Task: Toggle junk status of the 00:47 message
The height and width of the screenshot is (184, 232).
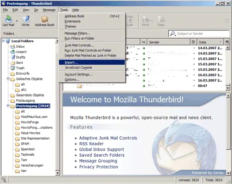Action: click(x=194, y=86)
